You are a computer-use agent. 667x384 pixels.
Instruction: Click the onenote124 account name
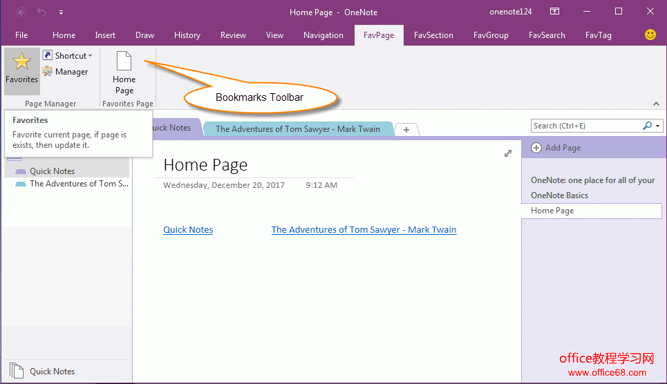[511, 12]
